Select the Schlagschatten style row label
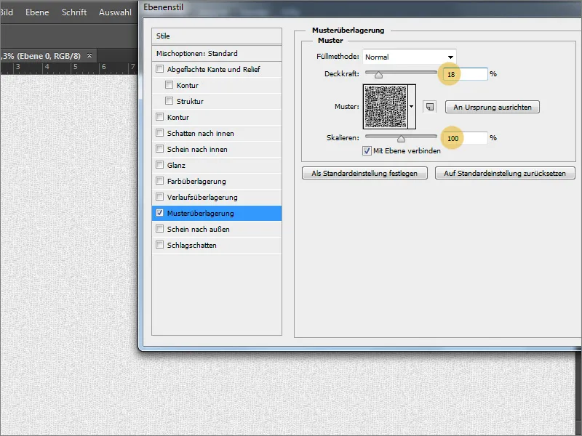 click(191, 245)
